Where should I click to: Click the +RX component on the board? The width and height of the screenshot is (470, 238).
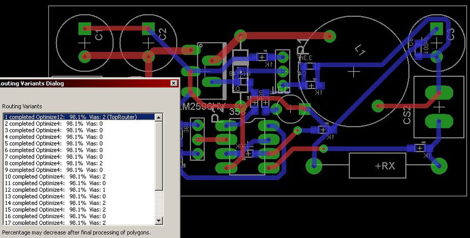click(377, 166)
